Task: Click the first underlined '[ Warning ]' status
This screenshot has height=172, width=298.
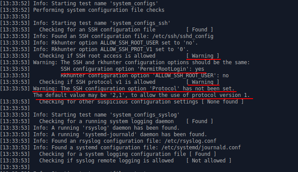Action: 202,56
